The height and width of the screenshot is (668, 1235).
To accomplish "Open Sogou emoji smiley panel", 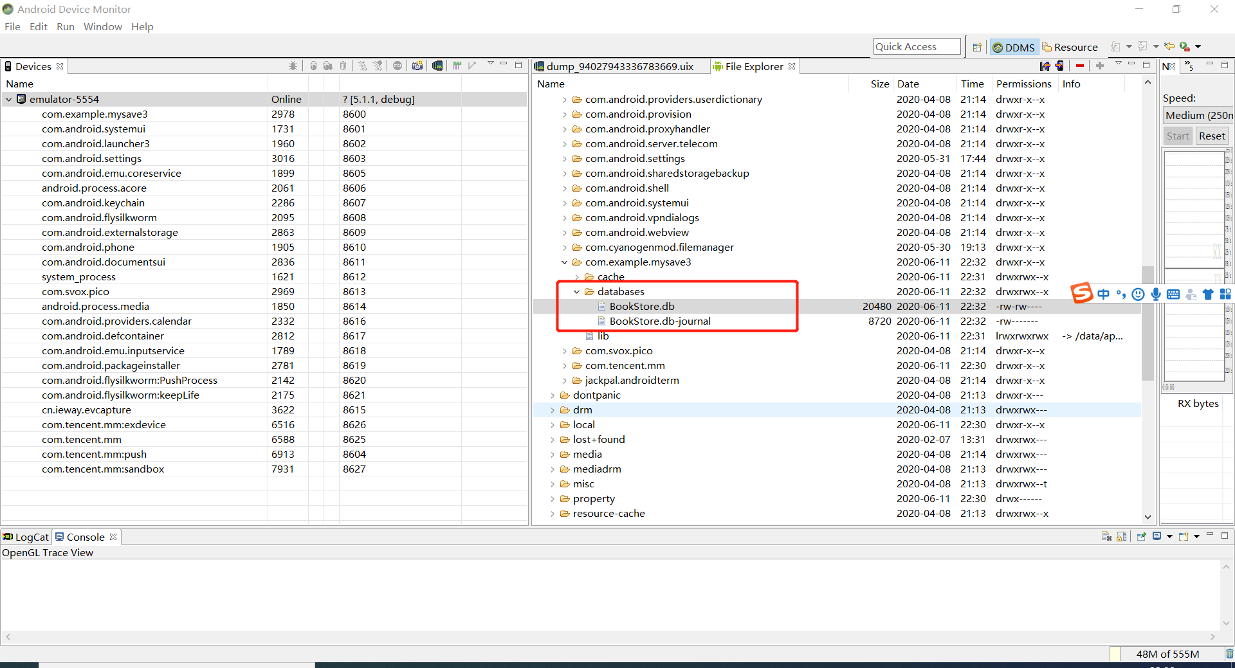I will click(x=1139, y=294).
